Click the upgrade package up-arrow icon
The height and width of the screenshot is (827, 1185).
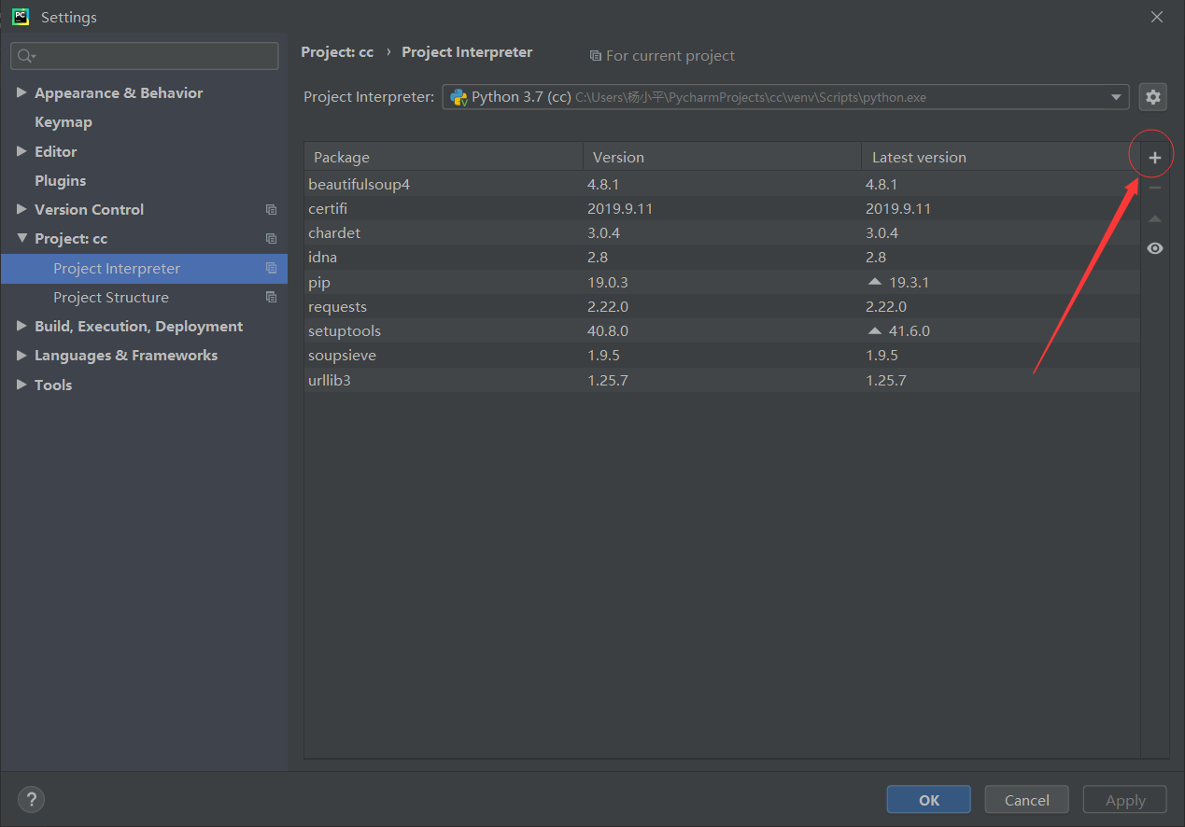(x=1155, y=219)
